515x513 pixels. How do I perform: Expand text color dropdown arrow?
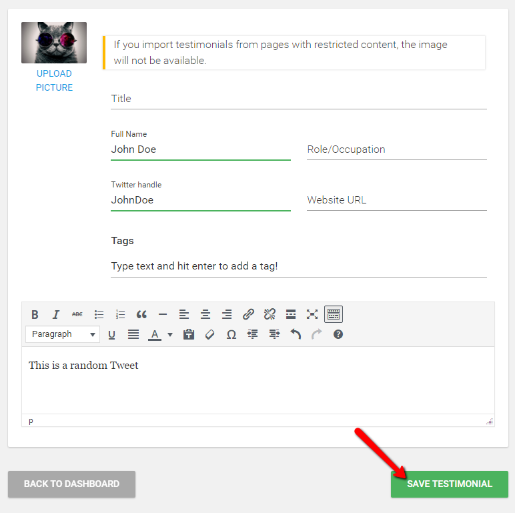pyautogui.click(x=170, y=334)
